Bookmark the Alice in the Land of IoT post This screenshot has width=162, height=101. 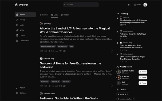coord(112,51)
